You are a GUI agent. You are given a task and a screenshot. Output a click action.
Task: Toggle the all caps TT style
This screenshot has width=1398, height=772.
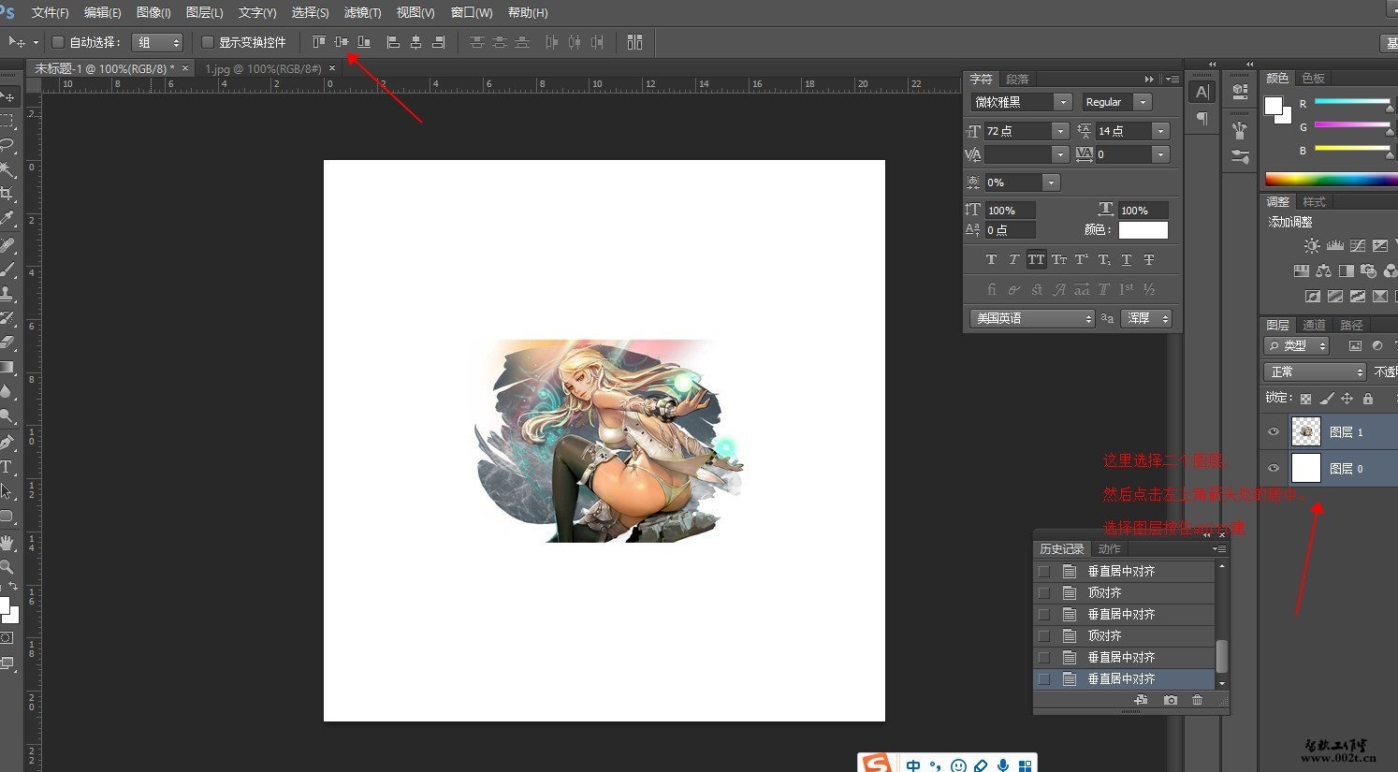click(1037, 259)
